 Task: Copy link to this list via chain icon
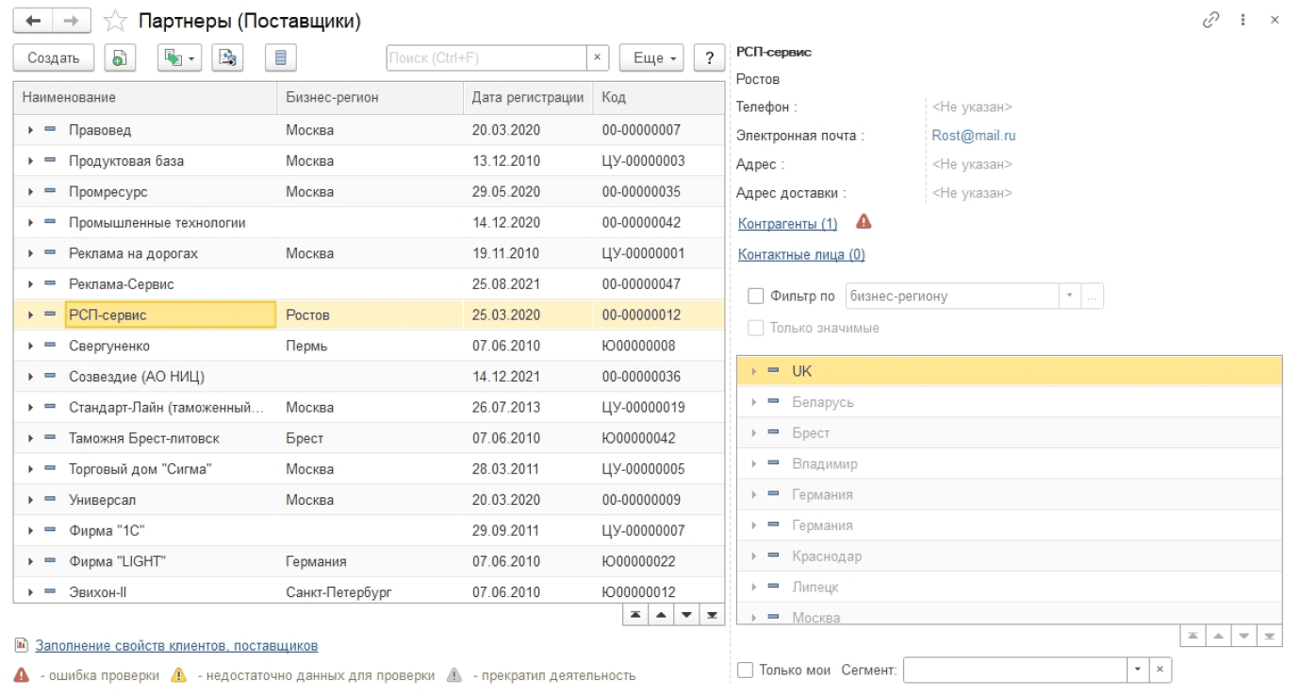point(1211,20)
